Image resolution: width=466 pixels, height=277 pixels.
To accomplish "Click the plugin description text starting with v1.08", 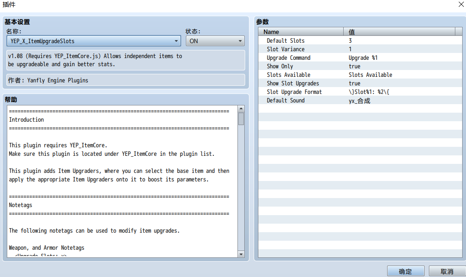I will 95,60.
